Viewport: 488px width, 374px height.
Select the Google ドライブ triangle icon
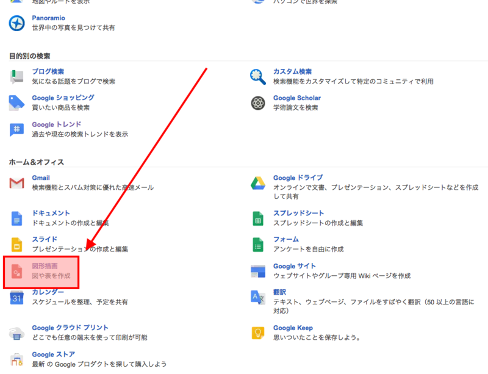click(x=259, y=181)
